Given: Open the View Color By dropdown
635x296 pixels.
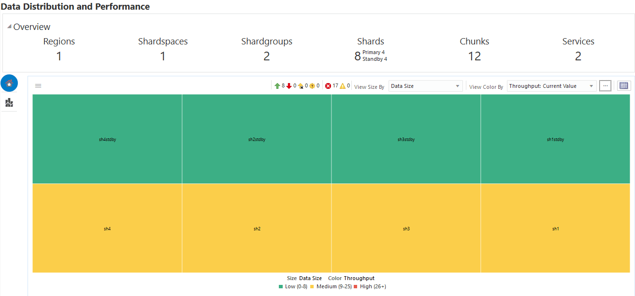Looking at the screenshot, I should (x=551, y=86).
